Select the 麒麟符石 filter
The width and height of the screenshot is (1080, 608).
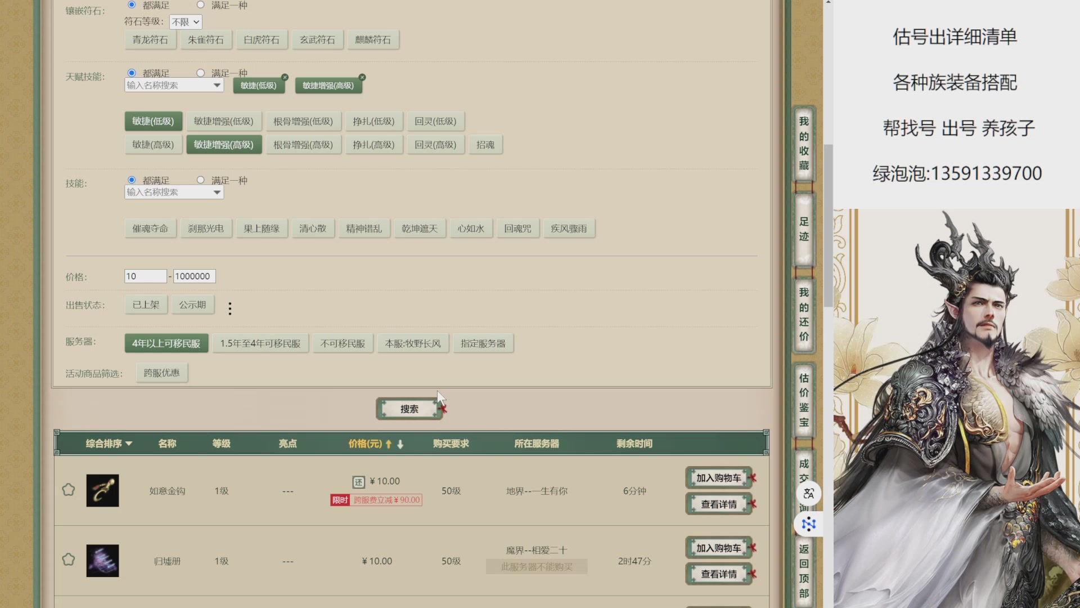click(x=373, y=40)
